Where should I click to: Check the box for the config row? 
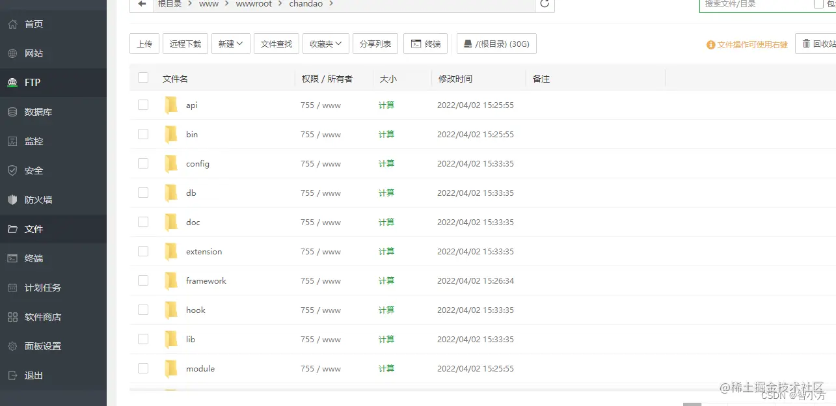(x=143, y=163)
